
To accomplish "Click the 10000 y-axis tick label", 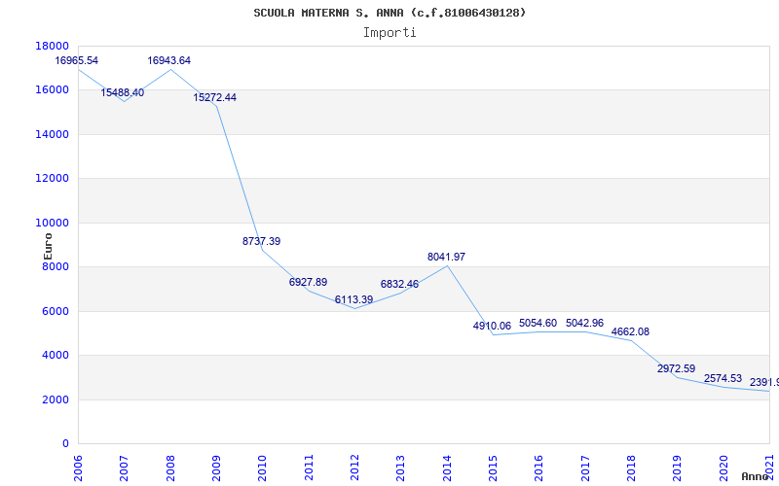I will coord(53,224).
